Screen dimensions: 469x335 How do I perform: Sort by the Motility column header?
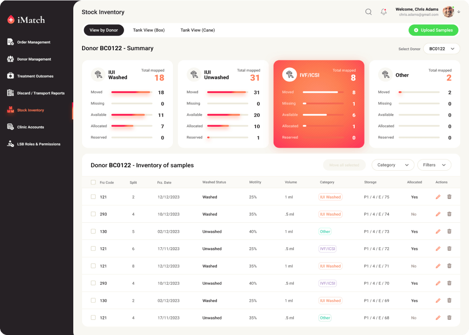click(255, 182)
